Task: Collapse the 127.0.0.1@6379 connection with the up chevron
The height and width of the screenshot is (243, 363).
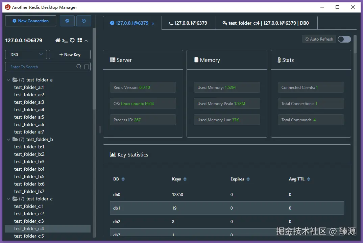Action: (86, 41)
